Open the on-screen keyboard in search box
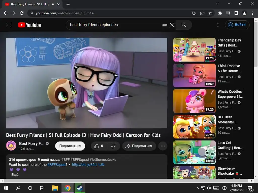Viewport: 258px width, 193px height. point(165,25)
